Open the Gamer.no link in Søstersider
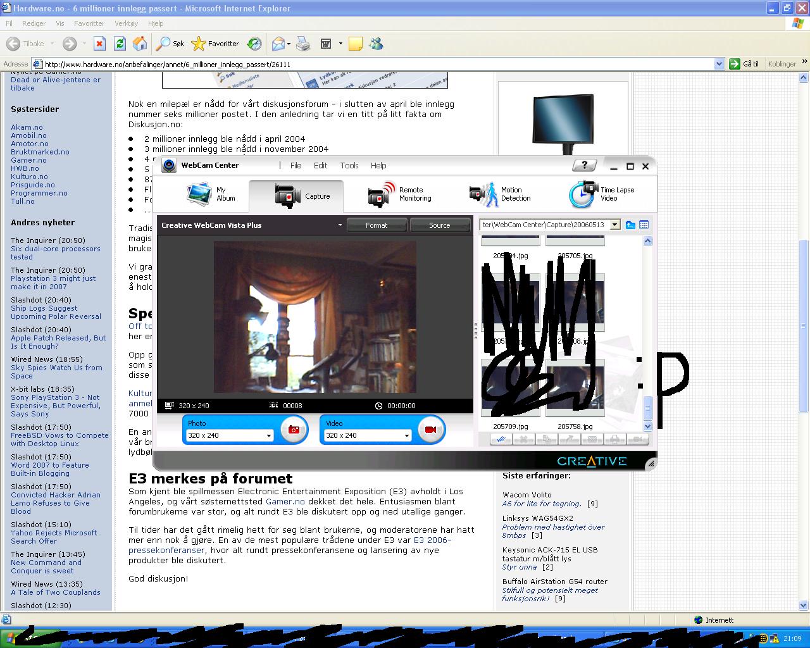The height and width of the screenshot is (648, 810). 28,160
